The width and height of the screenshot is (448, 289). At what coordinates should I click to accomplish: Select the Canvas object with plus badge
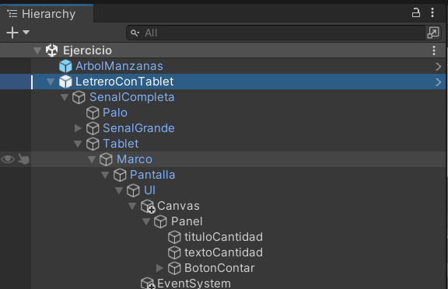pos(178,206)
